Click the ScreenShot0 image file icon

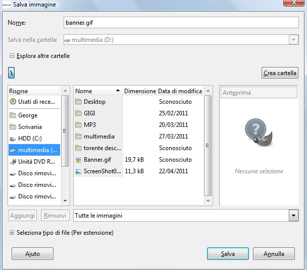(78, 171)
